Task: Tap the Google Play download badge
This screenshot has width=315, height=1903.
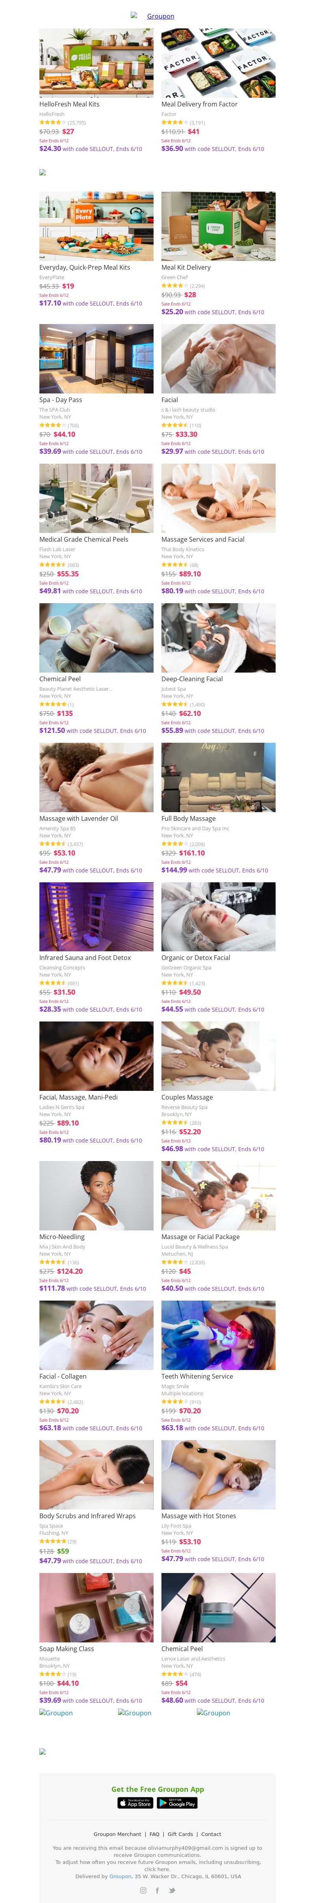Action: click(177, 1802)
